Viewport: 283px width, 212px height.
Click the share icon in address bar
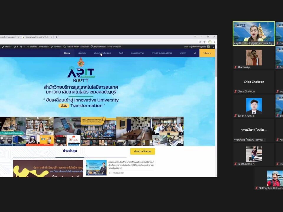(x=200, y=42)
